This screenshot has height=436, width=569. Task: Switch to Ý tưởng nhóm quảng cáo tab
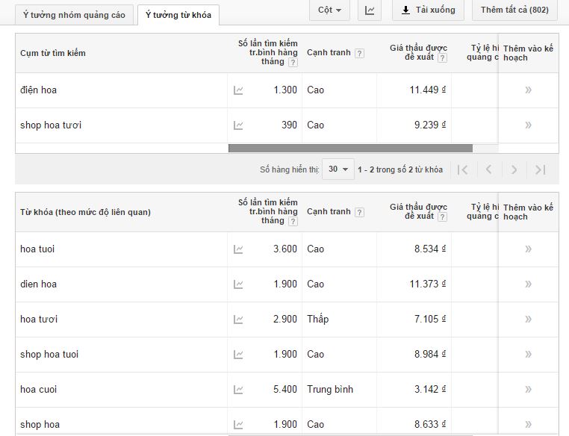tap(74, 15)
